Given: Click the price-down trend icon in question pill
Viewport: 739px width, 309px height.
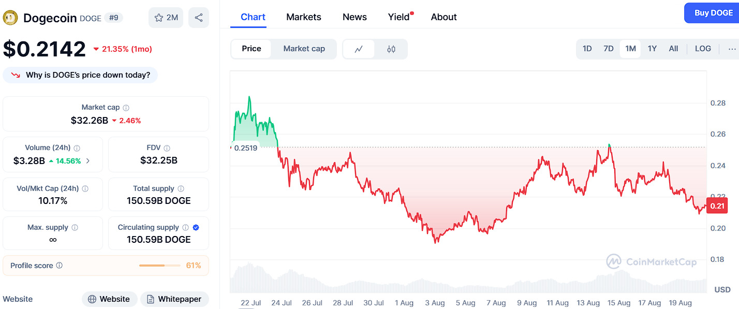Looking at the screenshot, I should [16, 75].
